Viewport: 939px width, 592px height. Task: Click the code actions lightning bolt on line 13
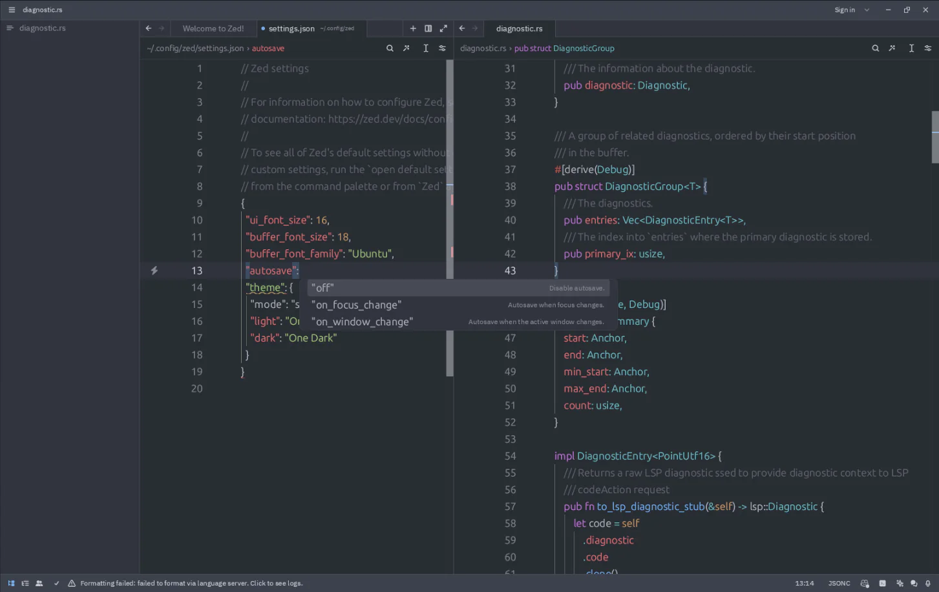pyautogui.click(x=154, y=270)
